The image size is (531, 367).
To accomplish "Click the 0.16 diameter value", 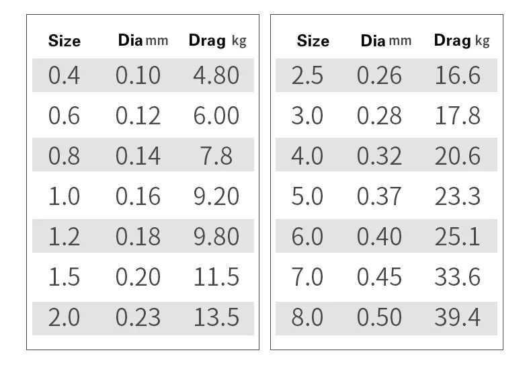I will point(138,196).
